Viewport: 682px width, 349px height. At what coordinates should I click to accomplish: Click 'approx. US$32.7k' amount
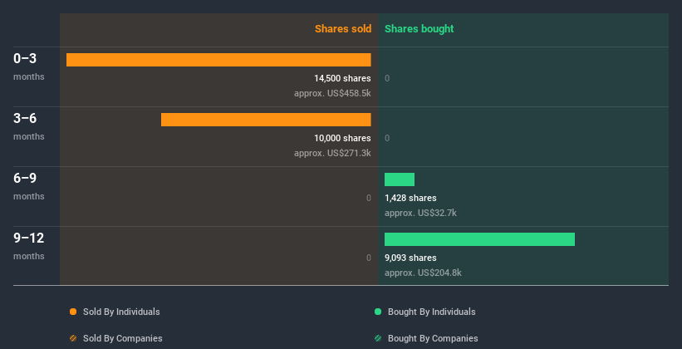tap(420, 213)
